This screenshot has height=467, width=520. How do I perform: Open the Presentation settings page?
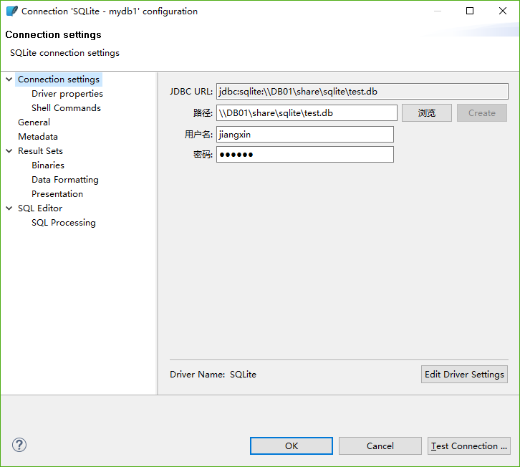57,193
